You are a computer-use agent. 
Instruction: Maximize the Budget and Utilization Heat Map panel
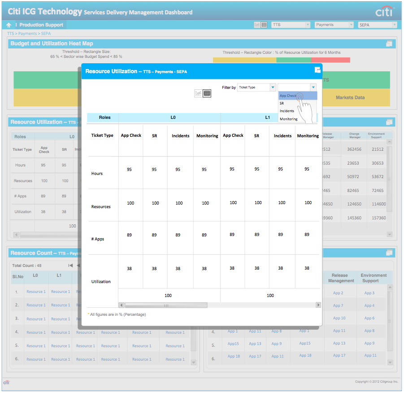tap(389, 44)
